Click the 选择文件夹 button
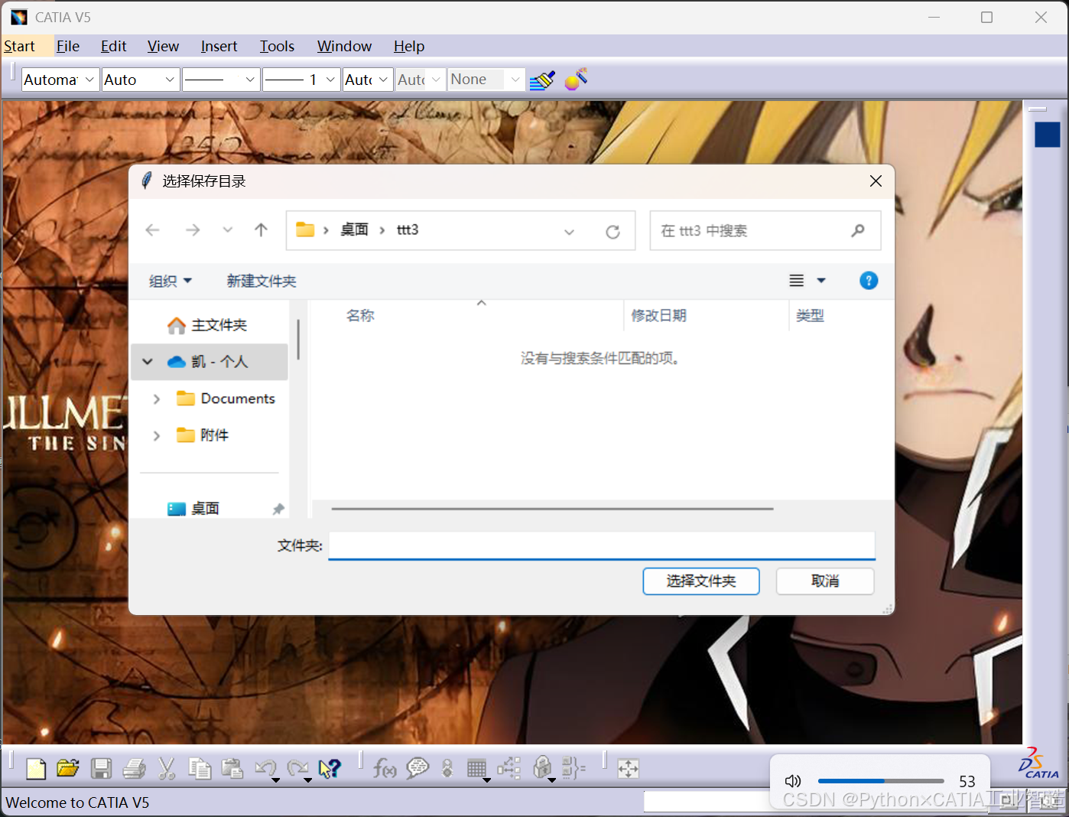Image resolution: width=1069 pixels, height=817 pixels. tap(701, 581)
